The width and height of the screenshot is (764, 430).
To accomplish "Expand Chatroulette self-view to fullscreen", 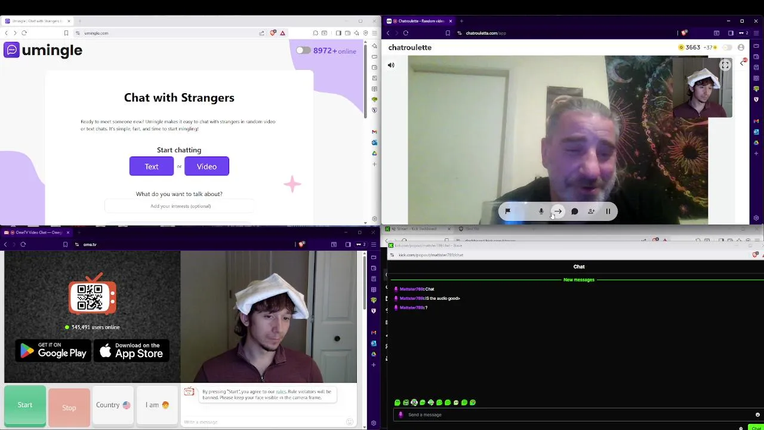I will click(x=725, y=65).
